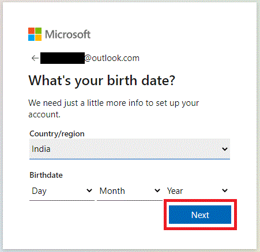
Task: Click the Microsoft four-color square logo
Action: 35,35
